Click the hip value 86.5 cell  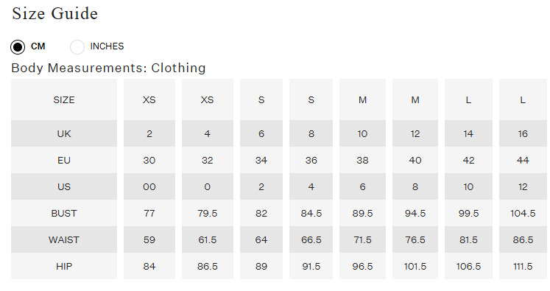coord(208,266)
